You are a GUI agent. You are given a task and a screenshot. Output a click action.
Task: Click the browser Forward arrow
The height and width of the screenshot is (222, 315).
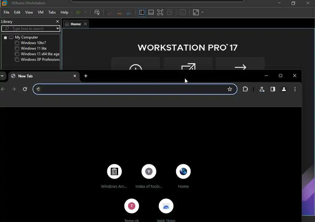click(14, 89)
